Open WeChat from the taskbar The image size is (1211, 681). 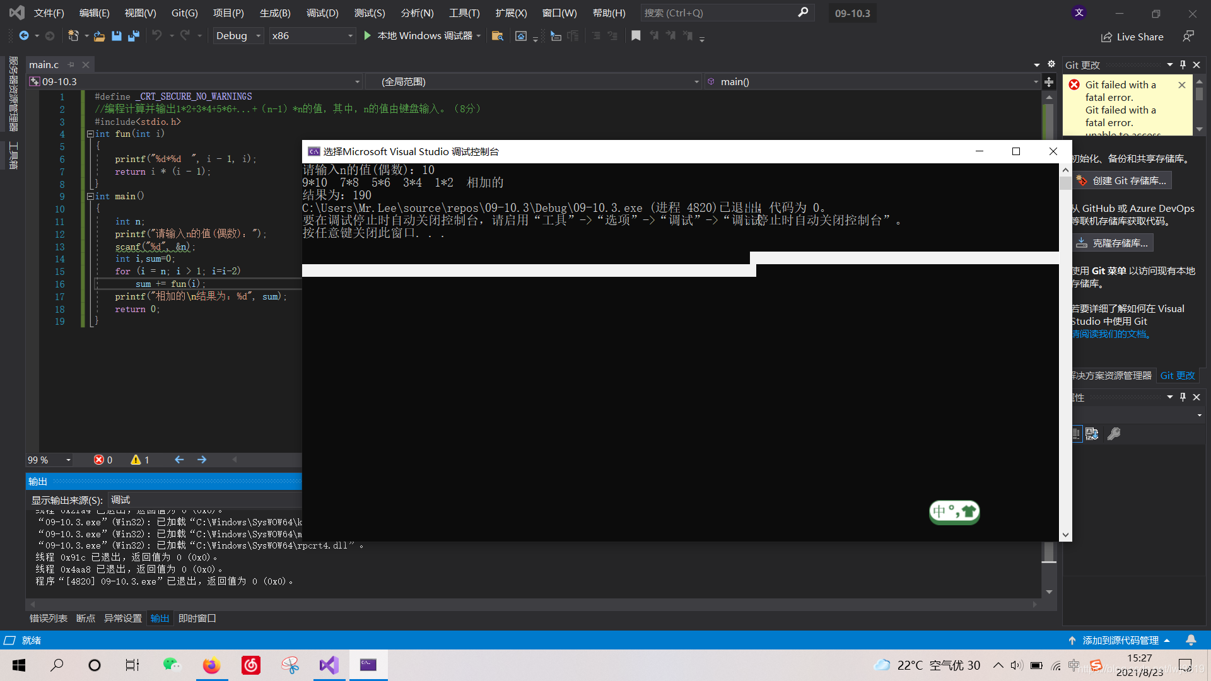click(x=172, y=665)
